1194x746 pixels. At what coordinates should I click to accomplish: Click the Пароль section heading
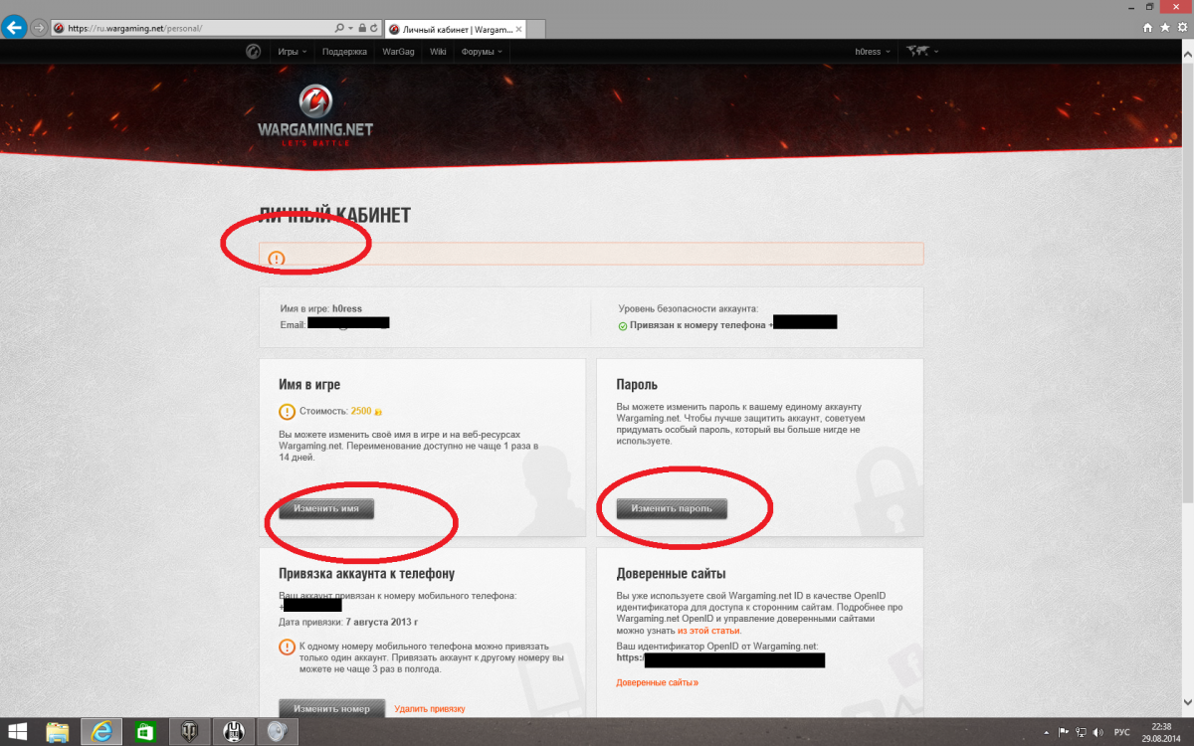point(637,384)
